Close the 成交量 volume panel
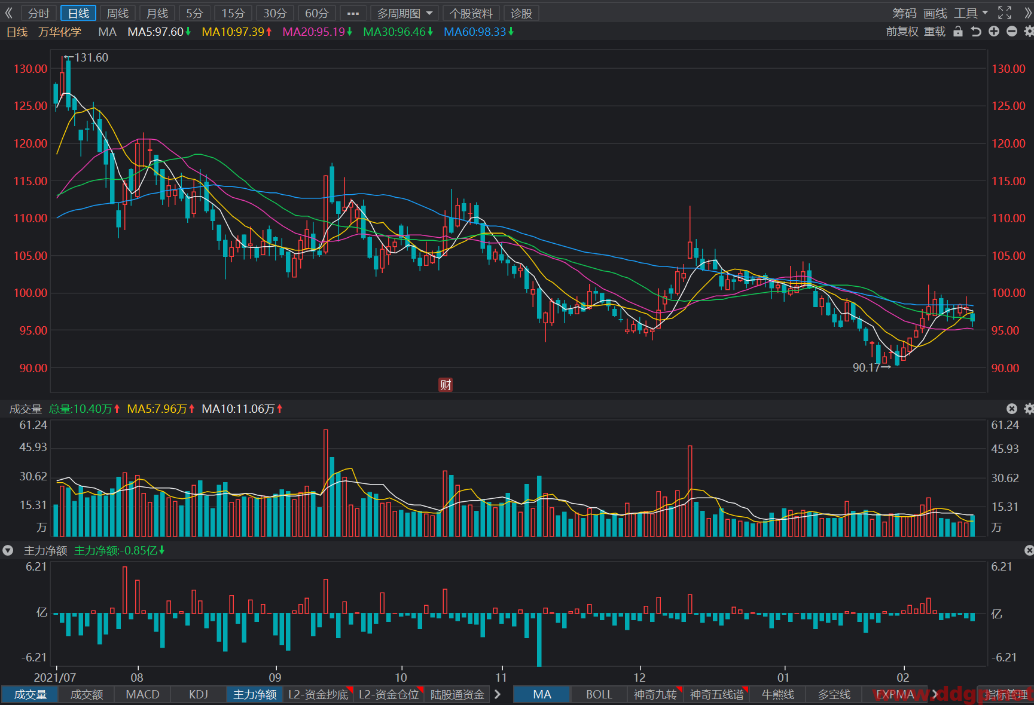The height and width of the screenshot is (705, 1034). (1012, 409)
